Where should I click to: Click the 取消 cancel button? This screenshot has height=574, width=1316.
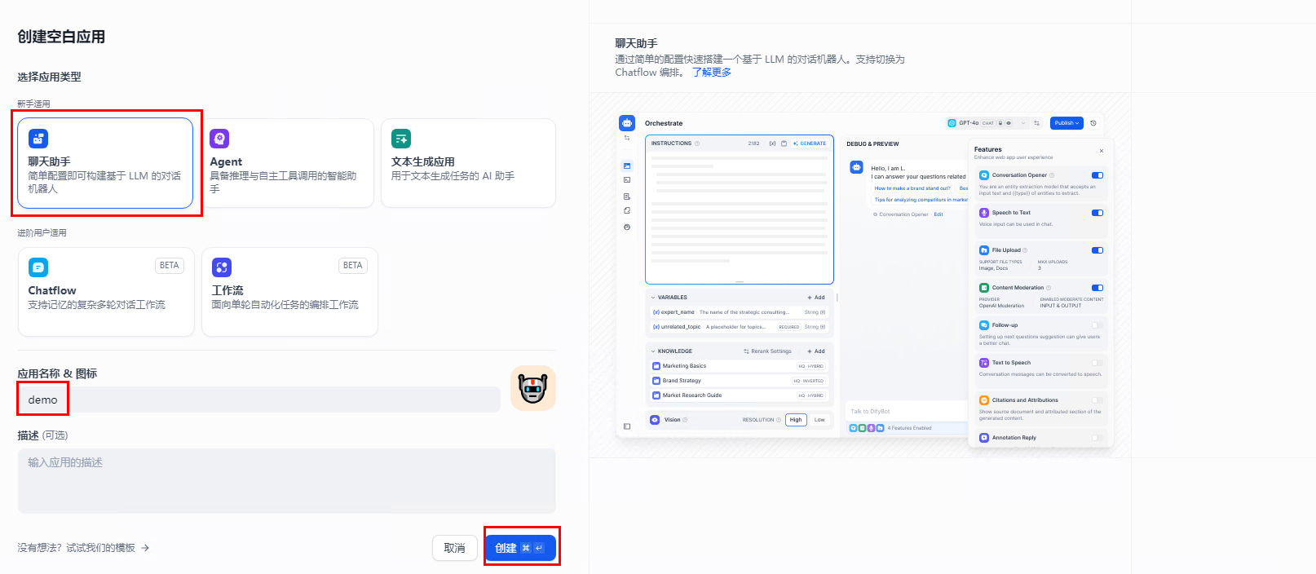(x=454, y=548)
